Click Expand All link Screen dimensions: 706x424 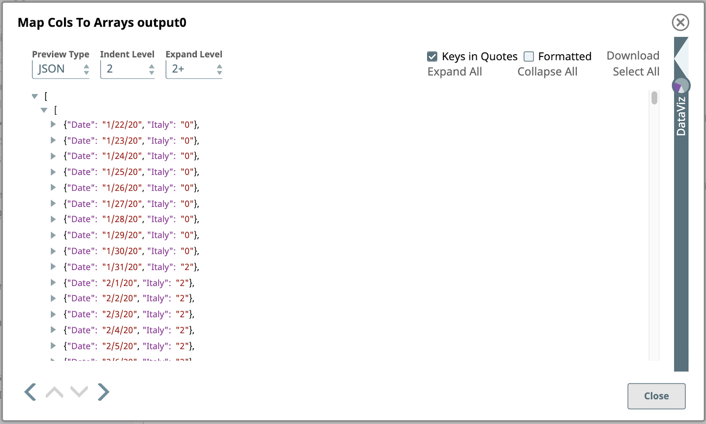pos(454,71)
